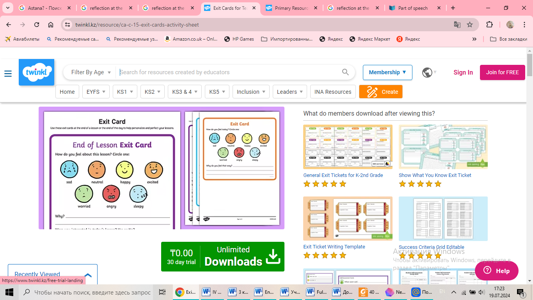The width and height of the screenshot is (533, 300).
Task: Click the browser address bar URL
Action: [x=137, y=25]
